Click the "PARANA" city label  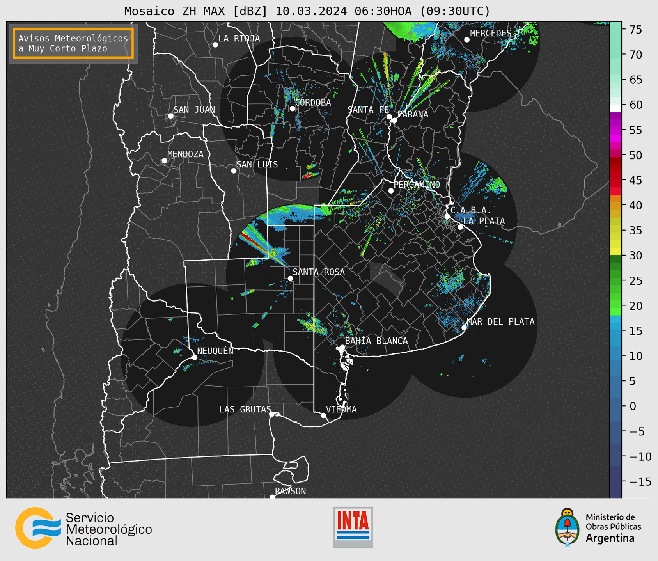(413, 114)
